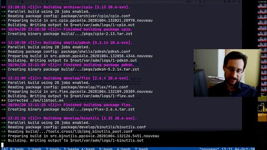Click "Preparing build in src.flex.ppc64le" line
267x150 pixels.
(x=77, y=92)
